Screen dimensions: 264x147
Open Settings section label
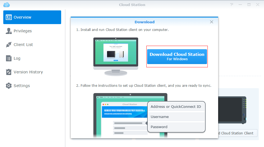pos(22,86)
